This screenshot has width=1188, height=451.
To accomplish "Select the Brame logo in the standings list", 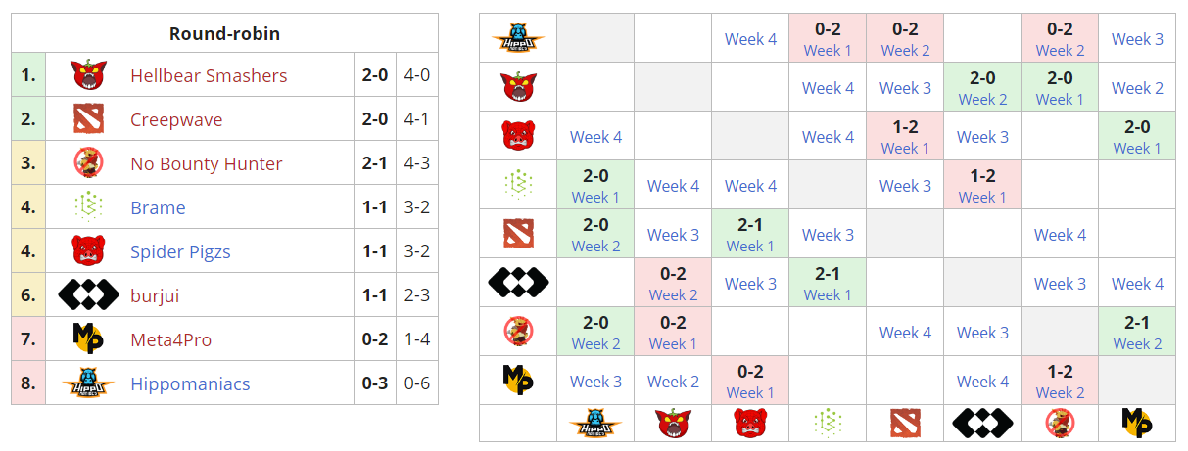I will tap(88, 207).
